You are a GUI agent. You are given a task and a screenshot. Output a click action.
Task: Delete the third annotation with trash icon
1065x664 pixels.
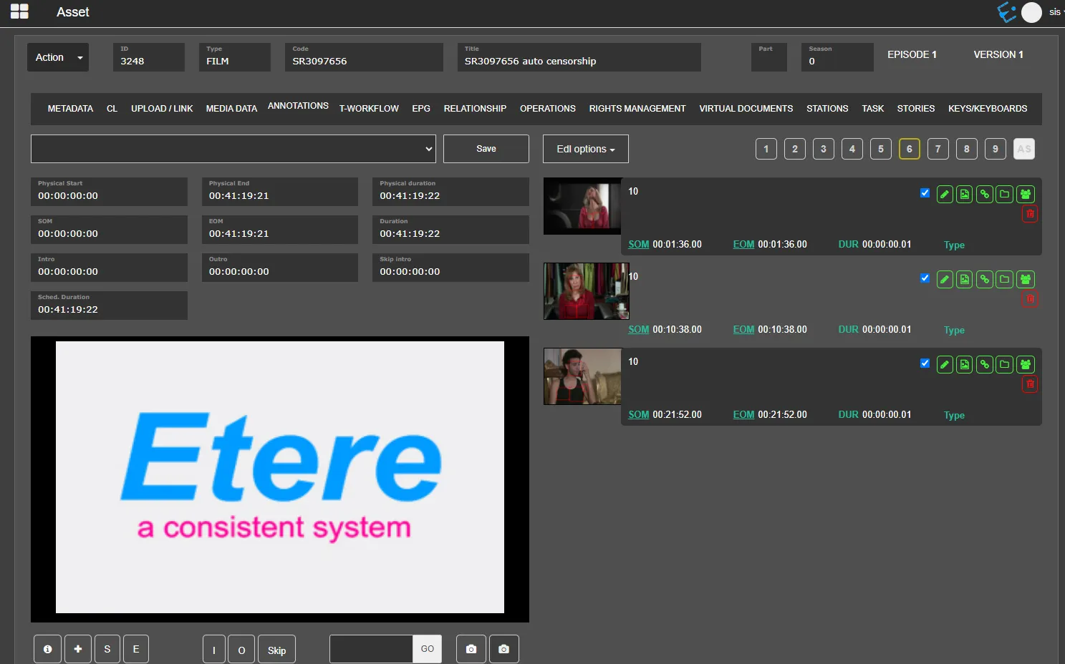[1030, 384]
